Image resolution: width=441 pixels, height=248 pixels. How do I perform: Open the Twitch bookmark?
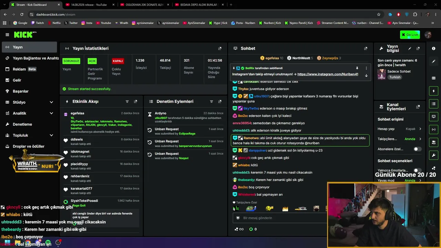38,23
